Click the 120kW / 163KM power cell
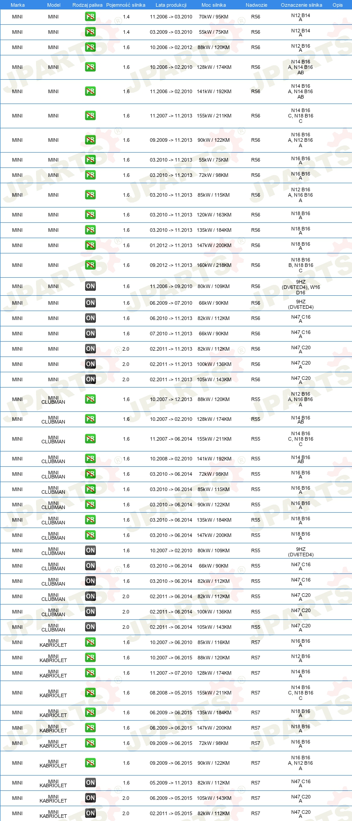Screen dimensions: 352x821 (x=214, y=215)
